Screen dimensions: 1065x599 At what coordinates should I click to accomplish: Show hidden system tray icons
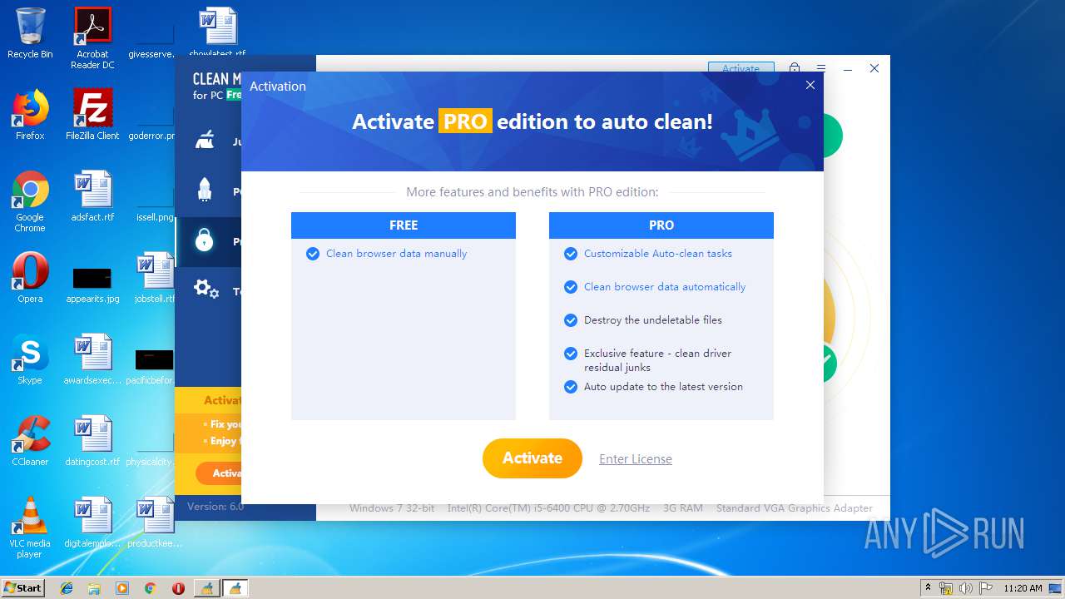point(928,588)
